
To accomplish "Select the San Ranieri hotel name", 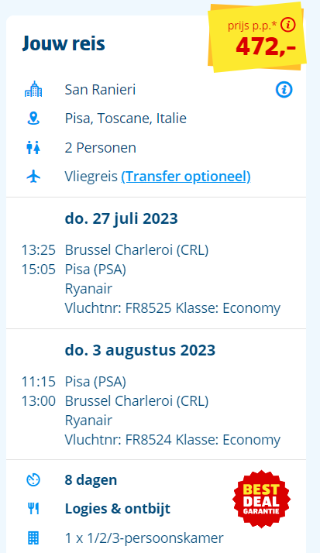I will pos(100,90).
